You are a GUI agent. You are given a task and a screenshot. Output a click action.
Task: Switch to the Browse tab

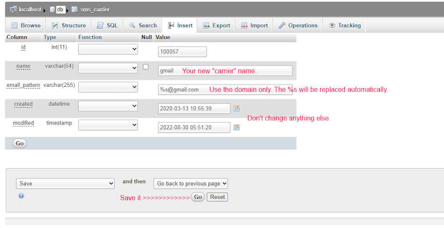click(26, 25)
